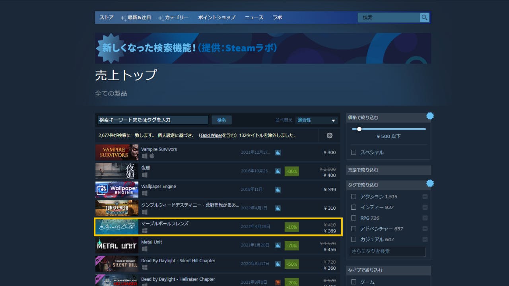Open the Gold Wiper link
The width and height of the screenshot is (509, 286).
tap(211, 135)
